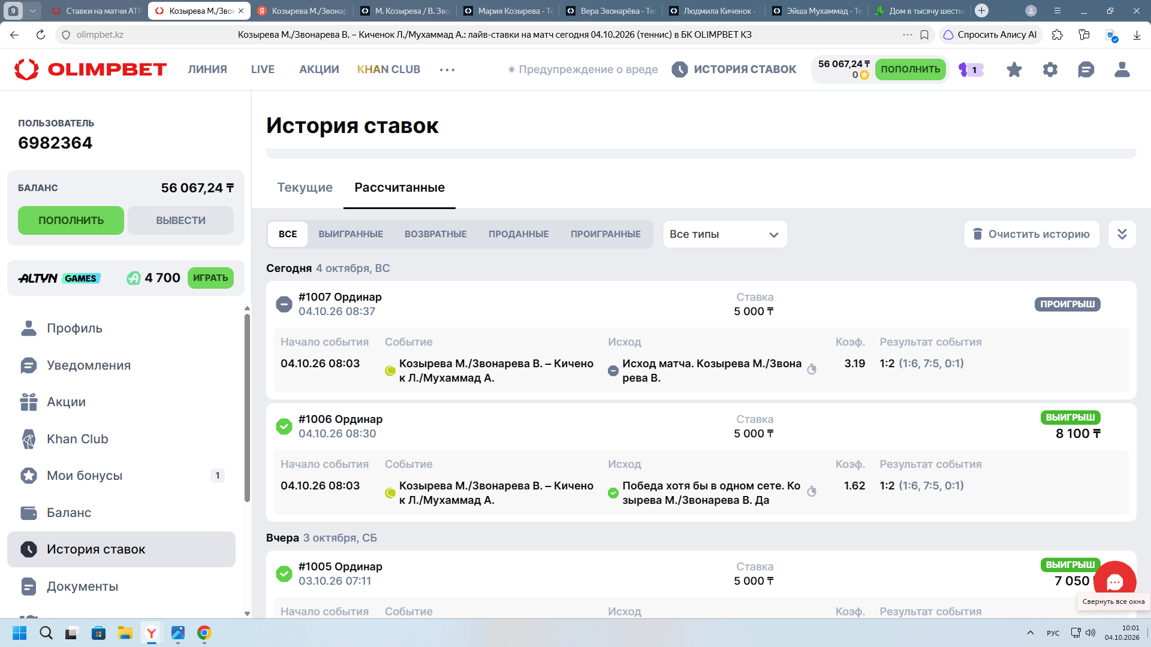Image resolution: width=1151 pixels, height=647 pixels.
Task: Bookmark page via address bar icon
Action: click(x=924, y=35)
